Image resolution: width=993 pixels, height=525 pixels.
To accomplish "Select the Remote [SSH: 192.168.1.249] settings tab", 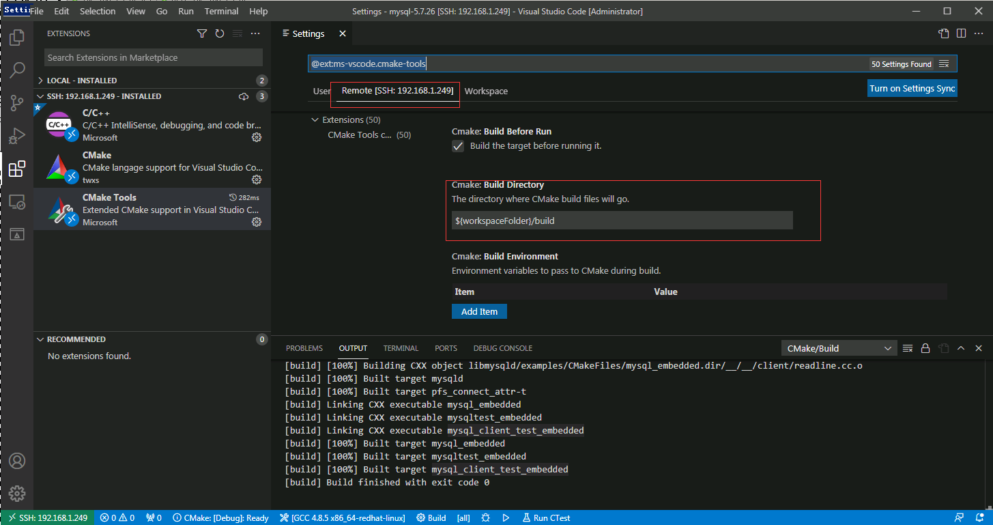I will 398,91.
